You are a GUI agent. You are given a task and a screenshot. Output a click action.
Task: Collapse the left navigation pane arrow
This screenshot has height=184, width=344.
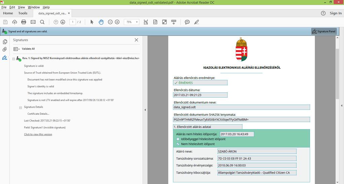click(x=145, y=110)
